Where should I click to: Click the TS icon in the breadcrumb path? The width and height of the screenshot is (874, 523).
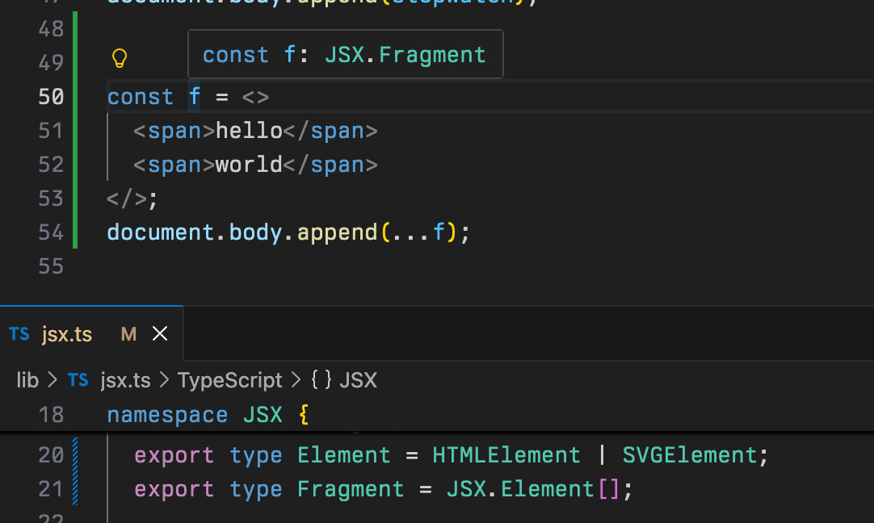[78, 380]
